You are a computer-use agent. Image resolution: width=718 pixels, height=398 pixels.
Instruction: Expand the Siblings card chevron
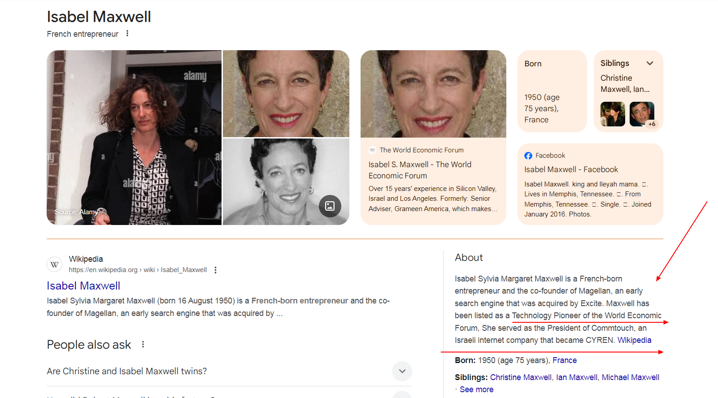(650, 63)
